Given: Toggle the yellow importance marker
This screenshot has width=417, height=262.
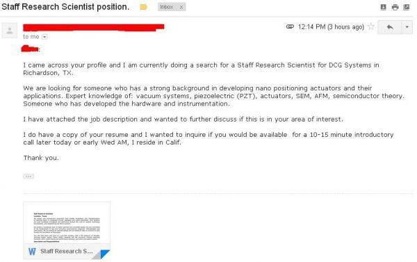Looking at the screenshot, I should tap(143, 7).
